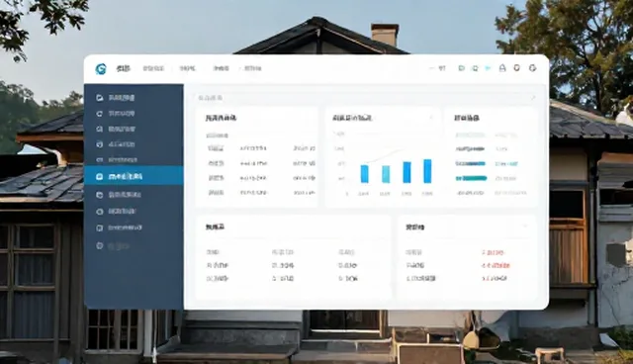Expand the chevron on the bar chart card
Image resolution: width=633 pixels, height=364 pixels.
431,118
